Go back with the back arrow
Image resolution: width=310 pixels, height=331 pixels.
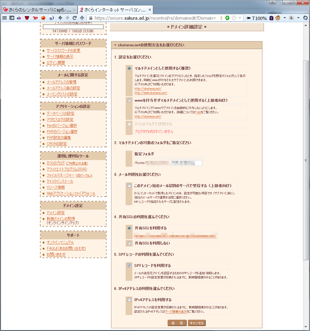[60, 18]
